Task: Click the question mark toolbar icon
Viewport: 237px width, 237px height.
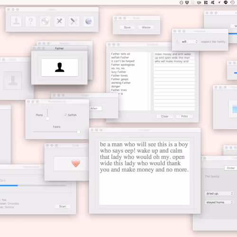Action: click(x=31, y=21)
